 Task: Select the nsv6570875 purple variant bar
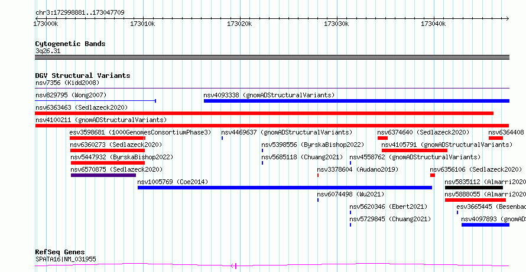103,175
